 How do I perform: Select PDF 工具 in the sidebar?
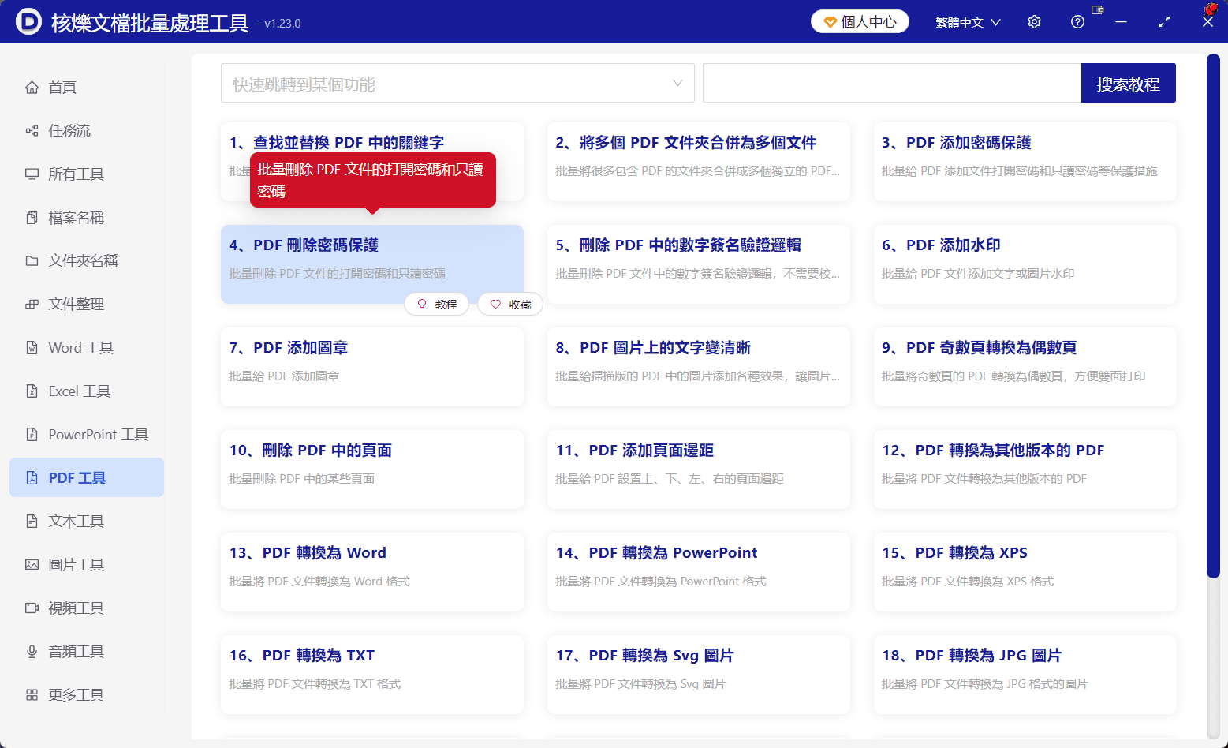point(87,477)
